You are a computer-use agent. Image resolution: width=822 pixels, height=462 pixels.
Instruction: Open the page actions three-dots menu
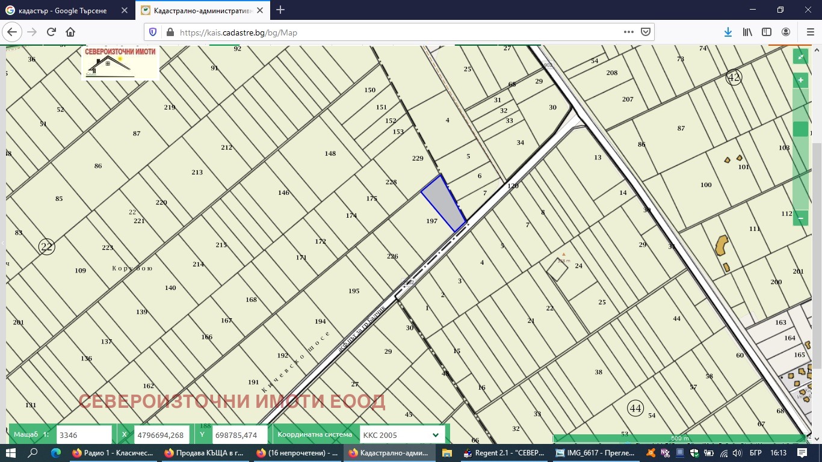tap(629, 32)
